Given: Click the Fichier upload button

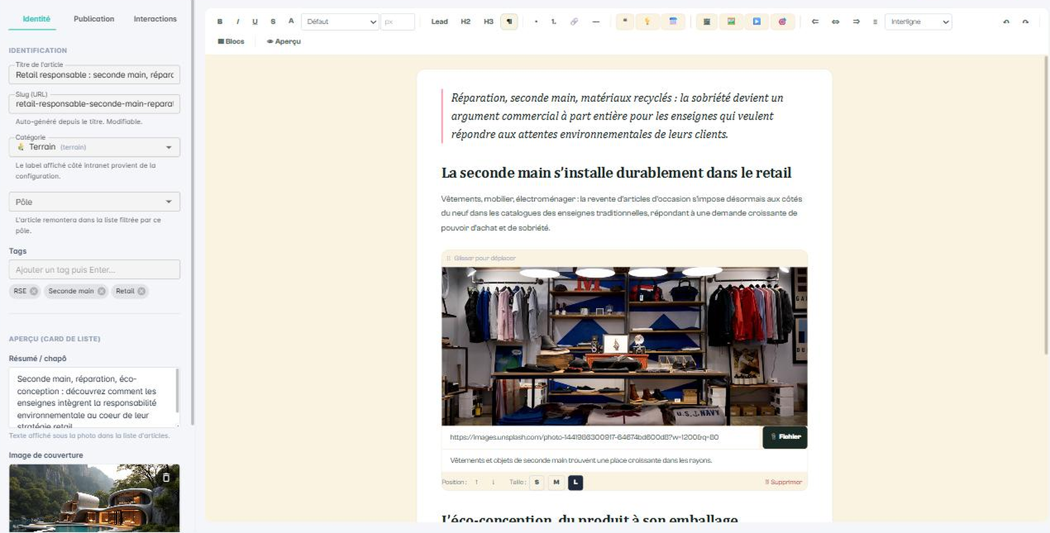Looking at the screenshot, I should [x=785, y=437].
